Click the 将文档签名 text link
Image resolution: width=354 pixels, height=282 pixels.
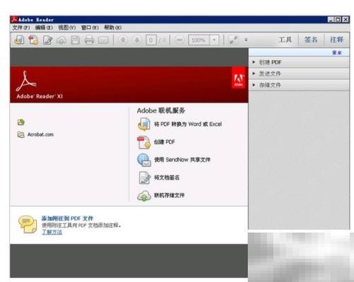[x=166, y=177]
